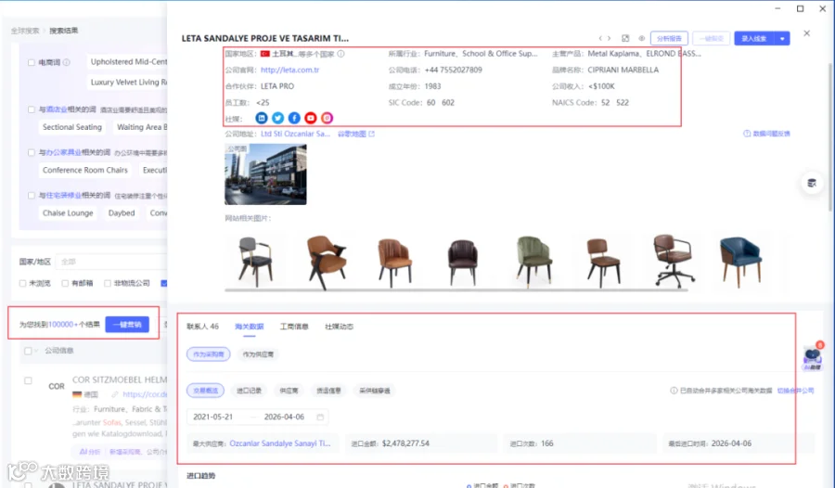Open the LinkedIn social media icon

click(x=262, y=118)
